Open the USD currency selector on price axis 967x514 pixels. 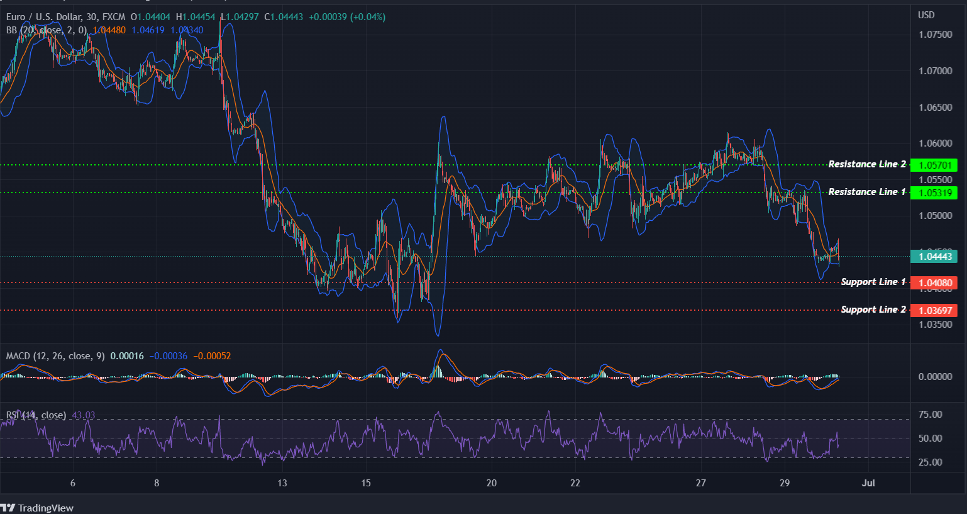pyautogui.click(x=926, y=15)
